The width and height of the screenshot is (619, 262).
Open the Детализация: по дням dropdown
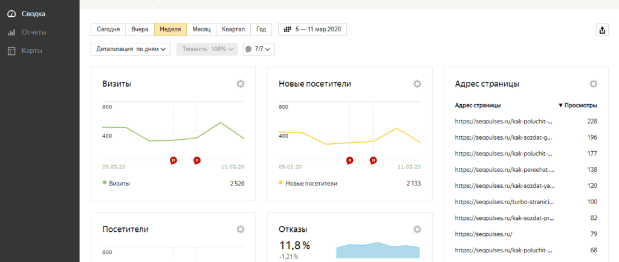[x=131, y=49]
